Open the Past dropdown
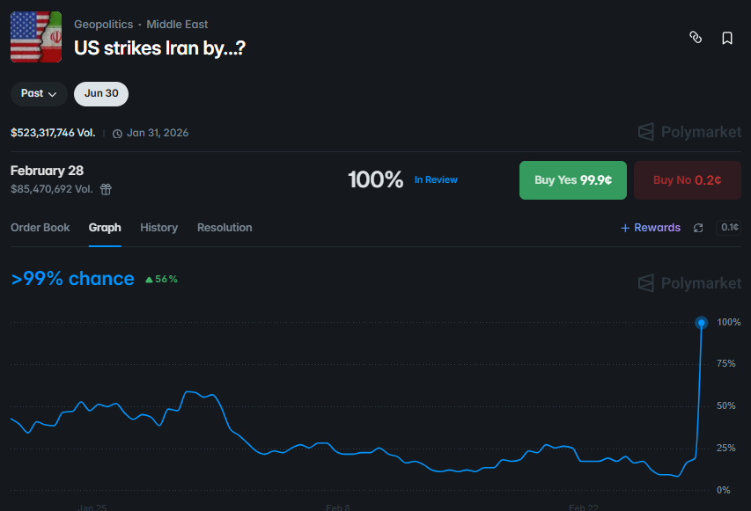751x511 pixels. (38, 92)
